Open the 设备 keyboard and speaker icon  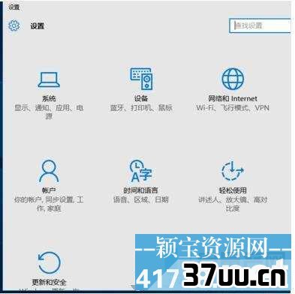click(x=141, y=79)
